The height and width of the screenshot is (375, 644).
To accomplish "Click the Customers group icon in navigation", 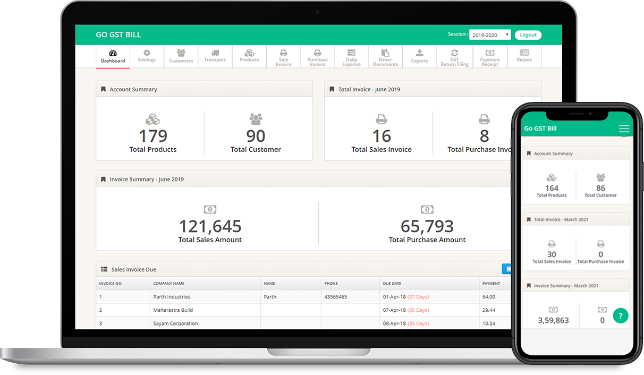I will (x=181, y=56).
